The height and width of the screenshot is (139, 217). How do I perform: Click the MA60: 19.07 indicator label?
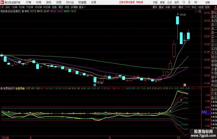pyautogui.click(x=70, y=11)
